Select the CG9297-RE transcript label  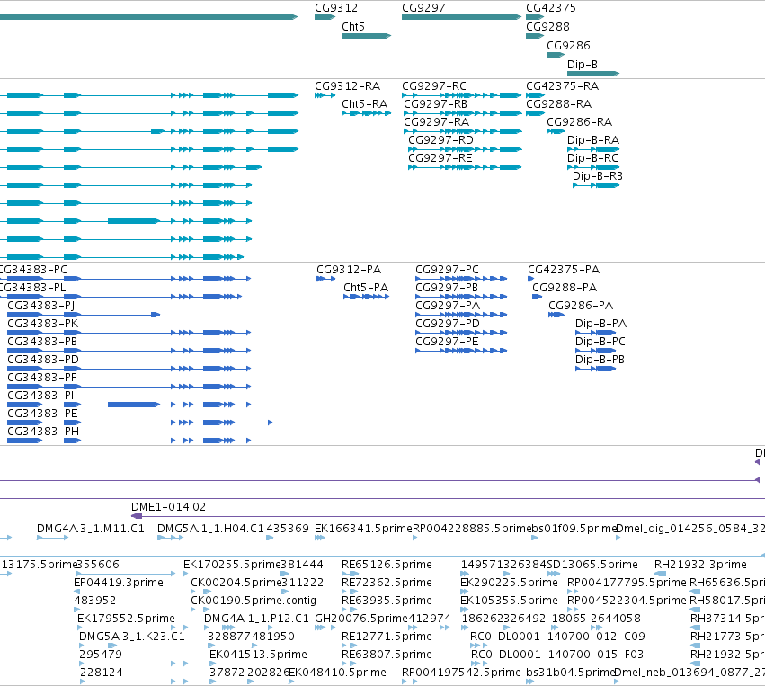[440, 158]
